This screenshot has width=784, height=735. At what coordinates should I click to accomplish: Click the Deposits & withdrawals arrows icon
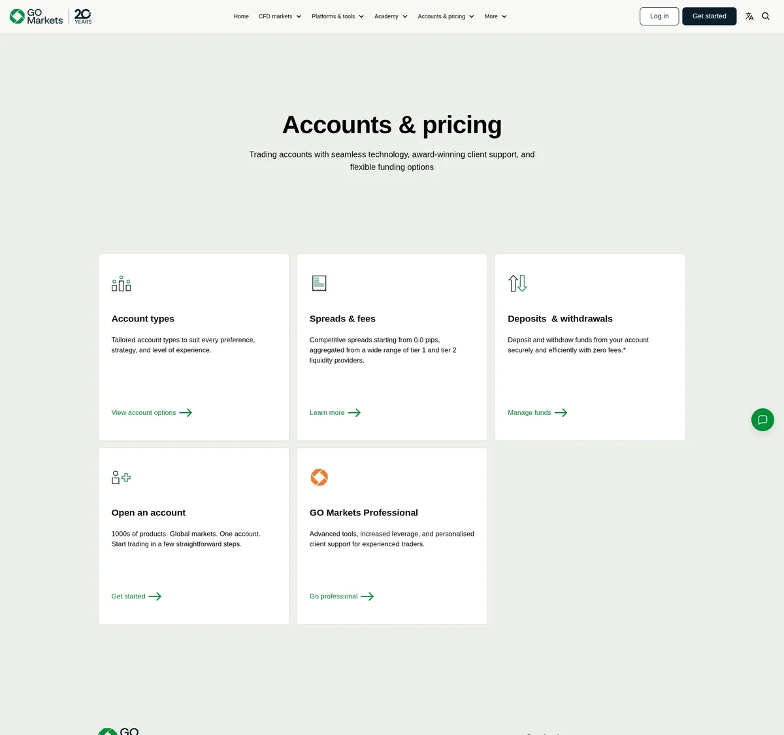517,284
